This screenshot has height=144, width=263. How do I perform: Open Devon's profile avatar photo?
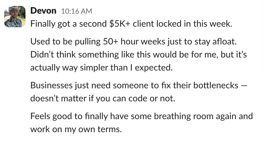[x=15, y=16]
